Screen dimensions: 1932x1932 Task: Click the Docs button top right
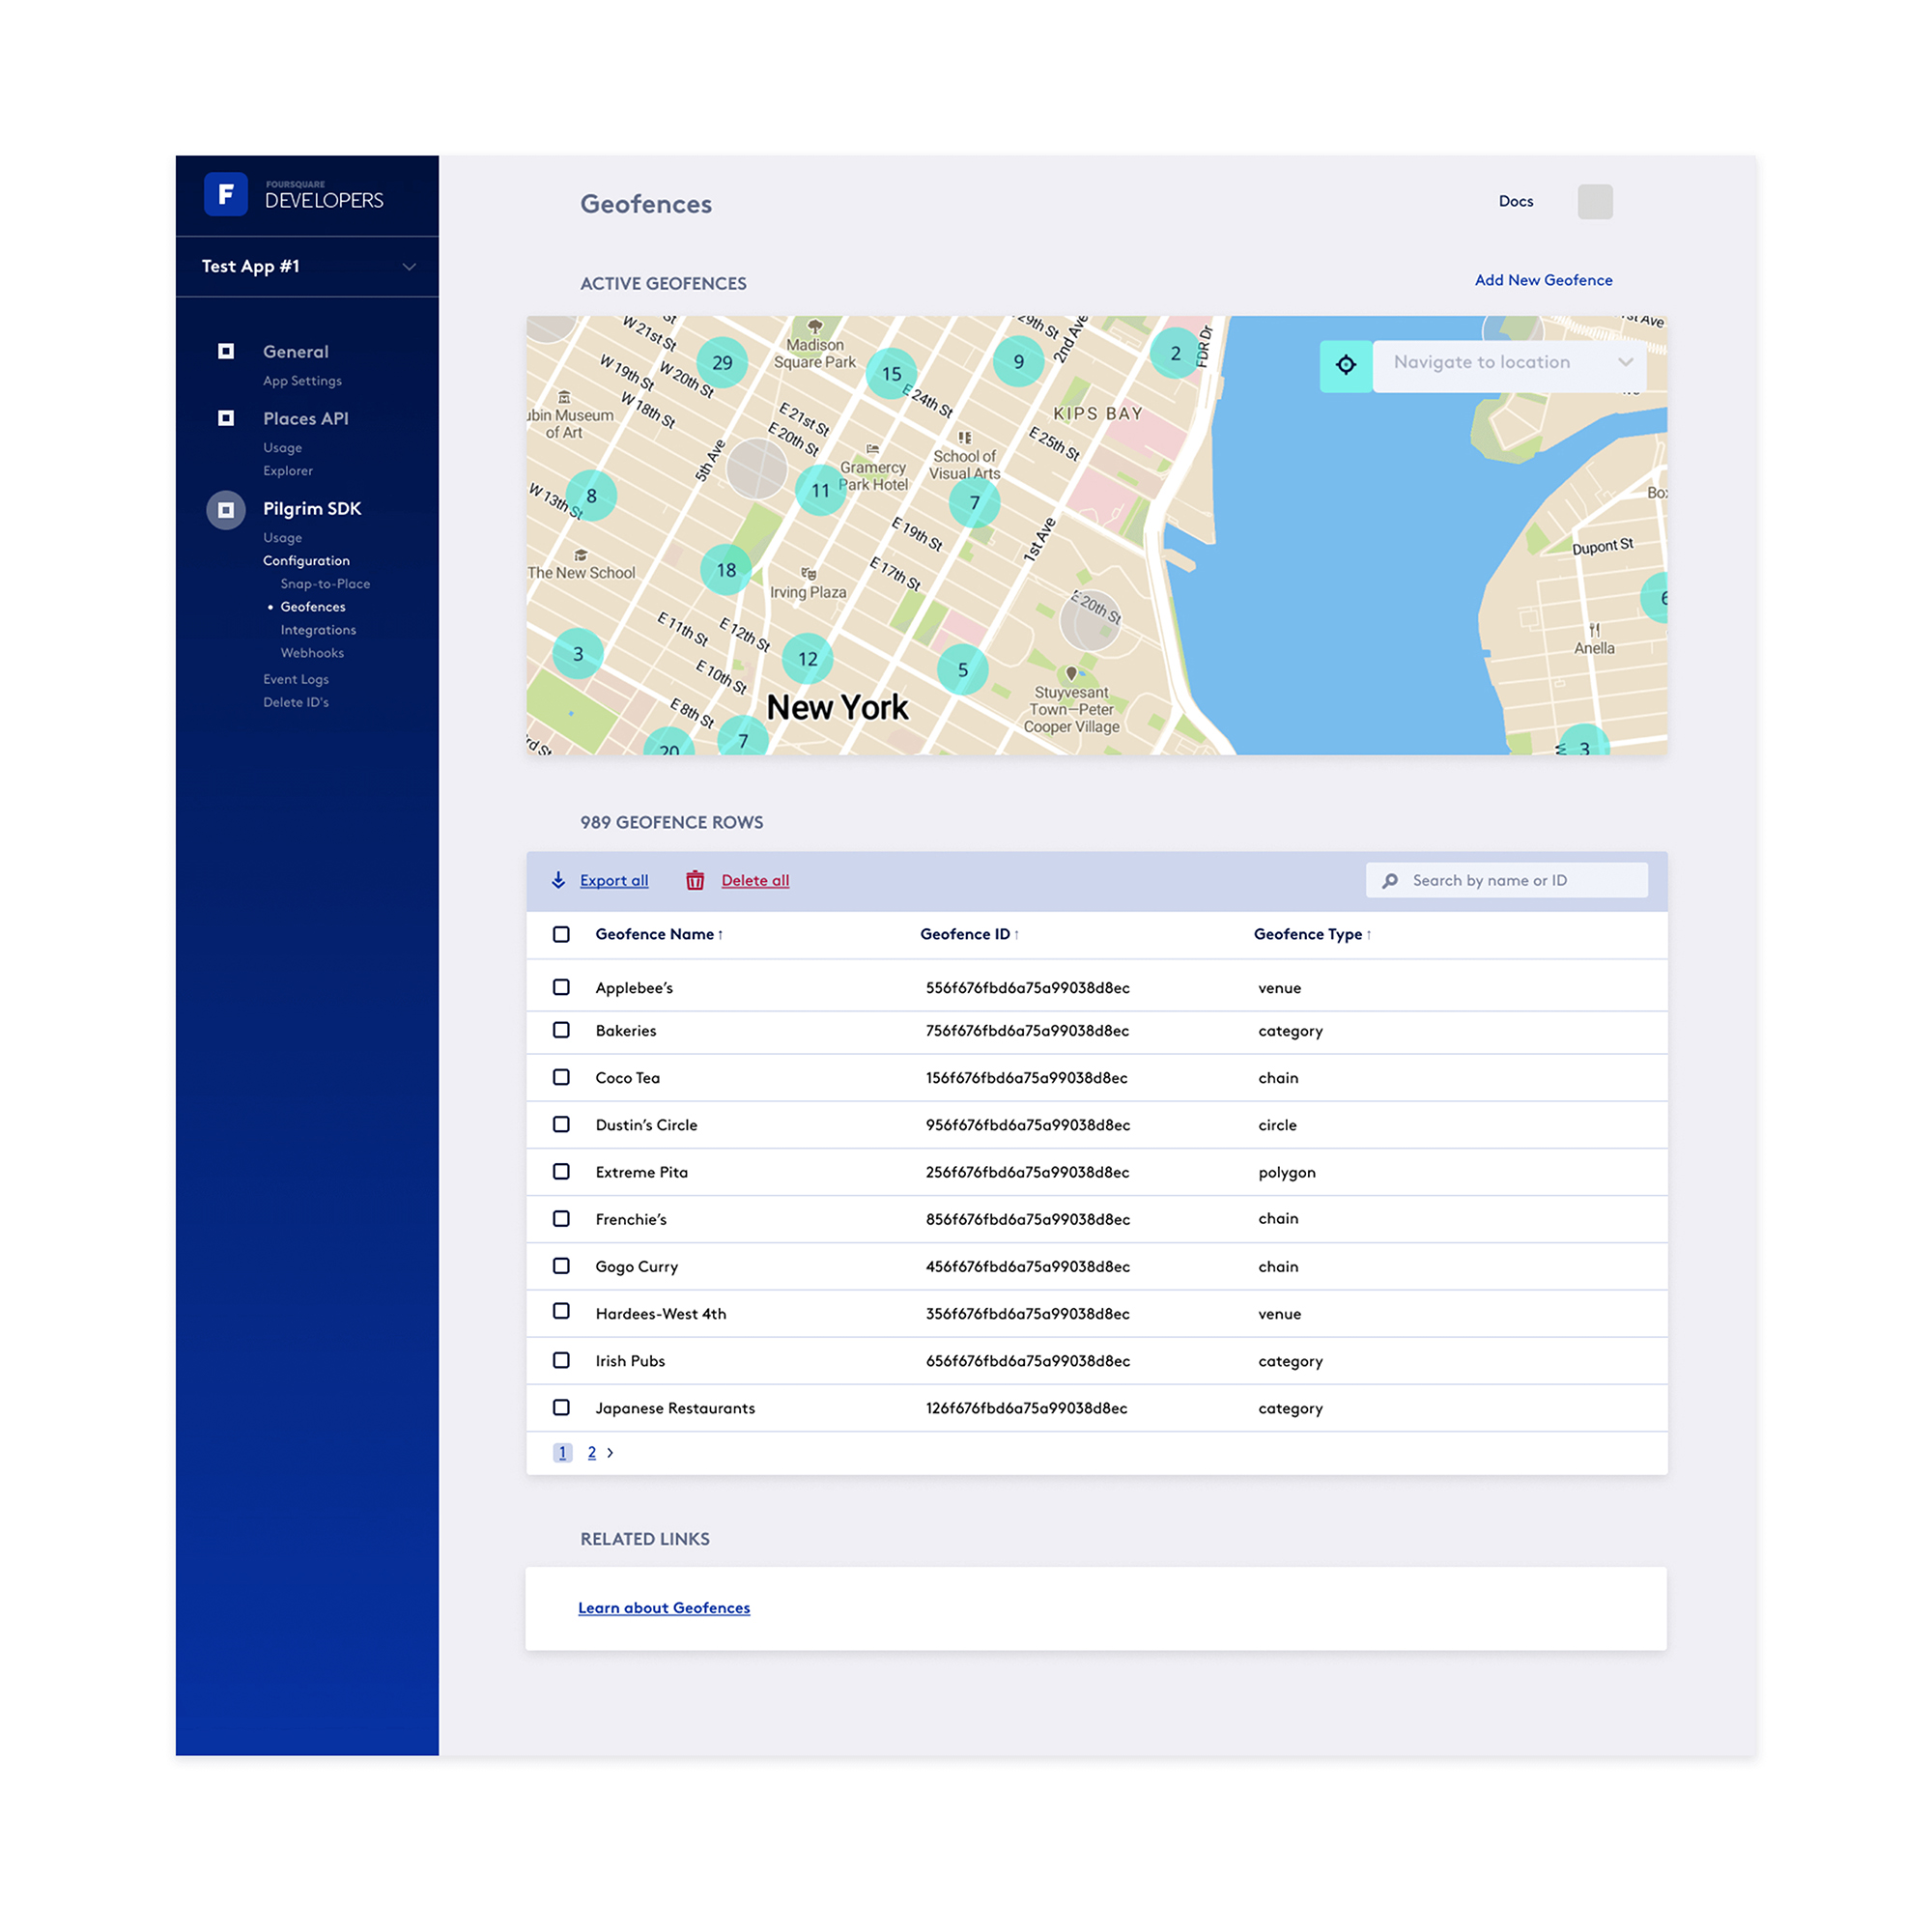pyautogui.click(x=1517, y=200)
